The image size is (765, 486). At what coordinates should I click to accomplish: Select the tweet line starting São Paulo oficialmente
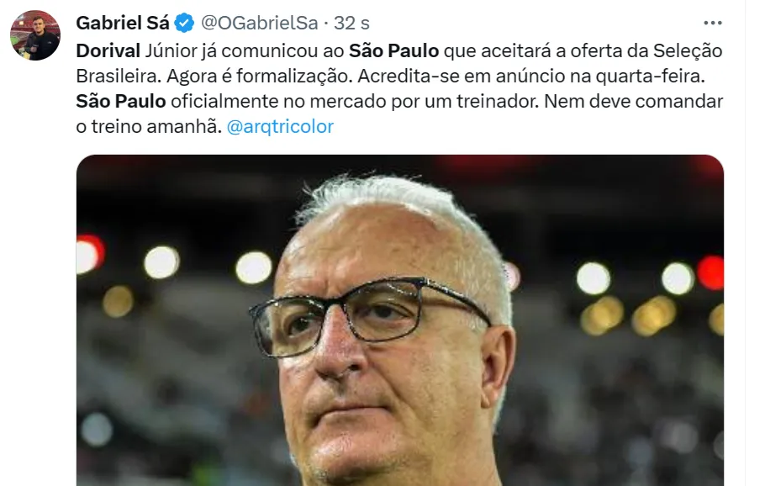[x=399, y=102]
